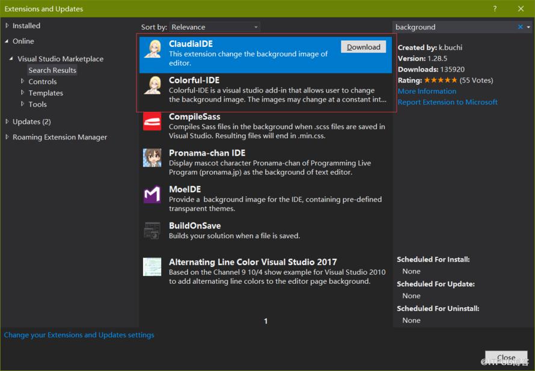Expand the Updates (2) category
Screen dimensions: 535x371
pyautogui.click(x=7, y=121)
